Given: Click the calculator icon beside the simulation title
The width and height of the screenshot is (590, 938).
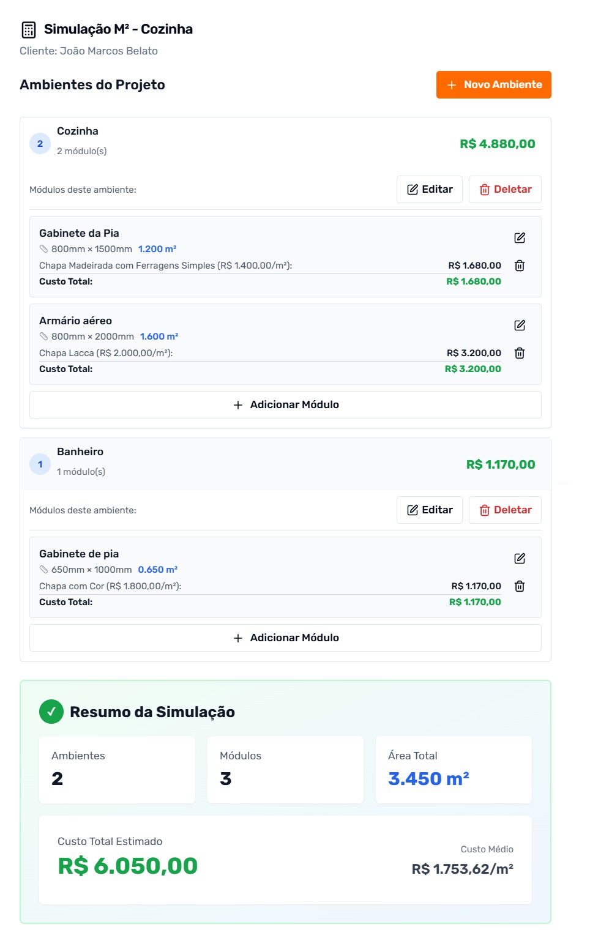Looking at the screenshot, I should coord(29,29).
